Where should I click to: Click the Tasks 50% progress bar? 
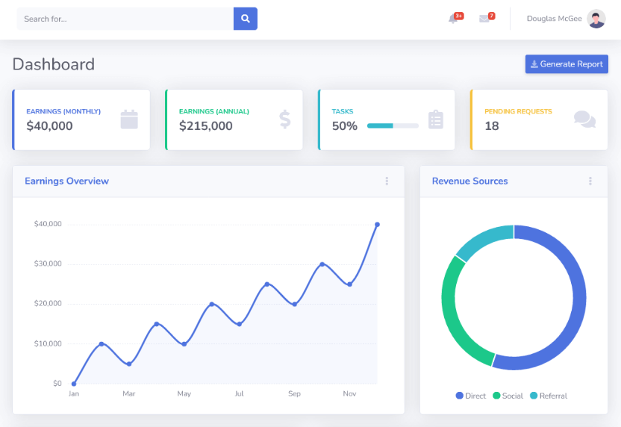pyautogui.click(x=393, y=126)
